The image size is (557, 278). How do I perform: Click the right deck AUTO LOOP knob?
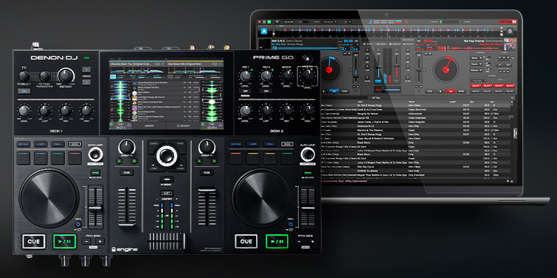pyautogui.click(x=308, y=154)
